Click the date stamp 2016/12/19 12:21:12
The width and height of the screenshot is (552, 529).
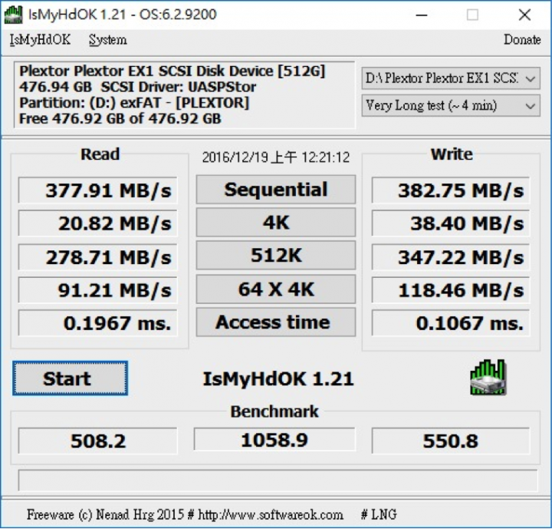pos(276,157)
